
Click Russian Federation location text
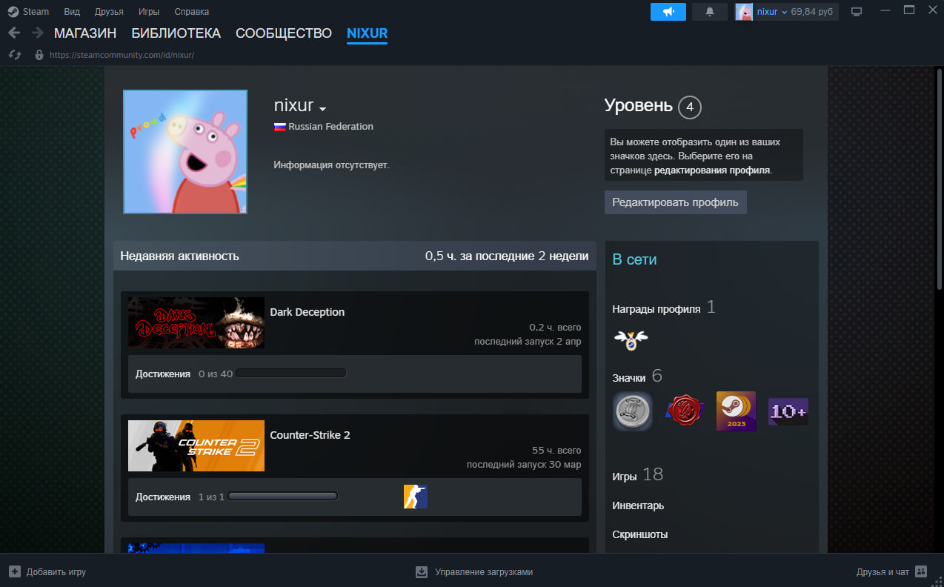point(331,127)
